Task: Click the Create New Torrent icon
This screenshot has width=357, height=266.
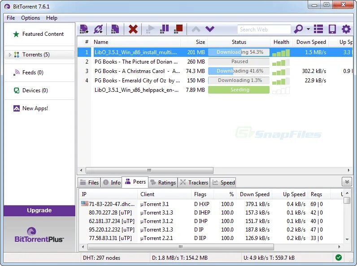Action: point(115,29)
